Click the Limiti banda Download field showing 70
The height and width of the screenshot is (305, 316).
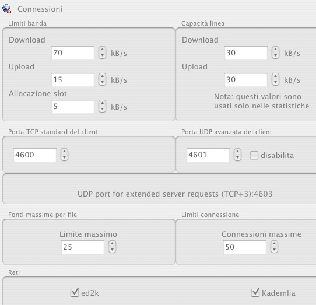pos(73,53)
